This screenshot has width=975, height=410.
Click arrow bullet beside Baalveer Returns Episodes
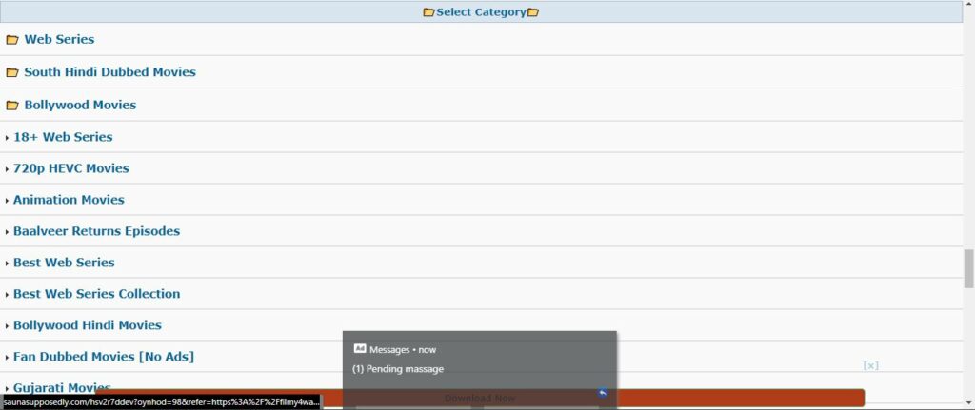(7, 232)
